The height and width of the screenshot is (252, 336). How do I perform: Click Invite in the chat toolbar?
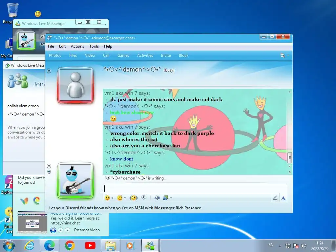coord(166,55)
